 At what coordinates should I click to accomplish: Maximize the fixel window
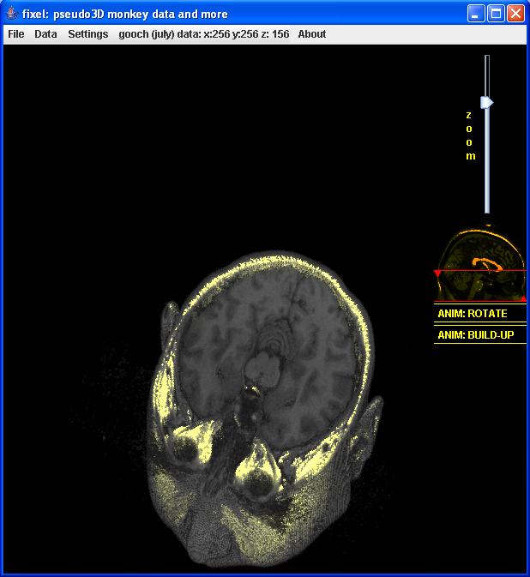point(496,14)
